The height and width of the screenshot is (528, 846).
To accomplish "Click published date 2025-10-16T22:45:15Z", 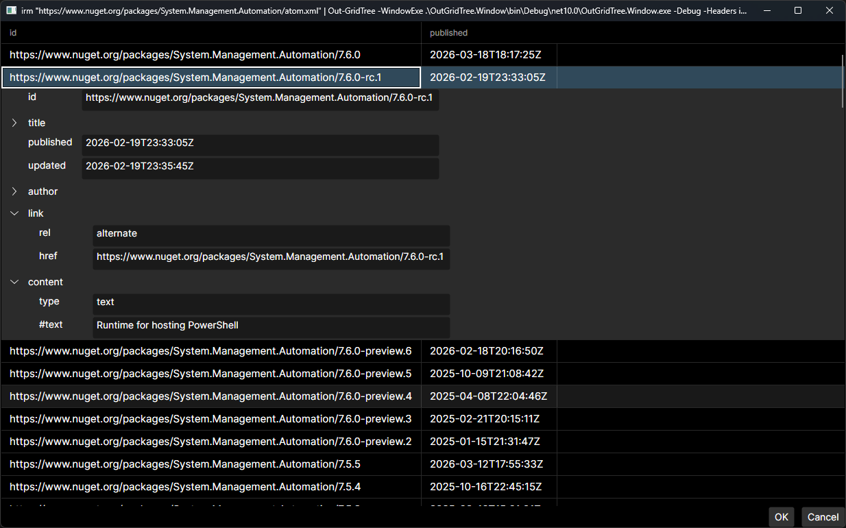I will tap(485, 487).
